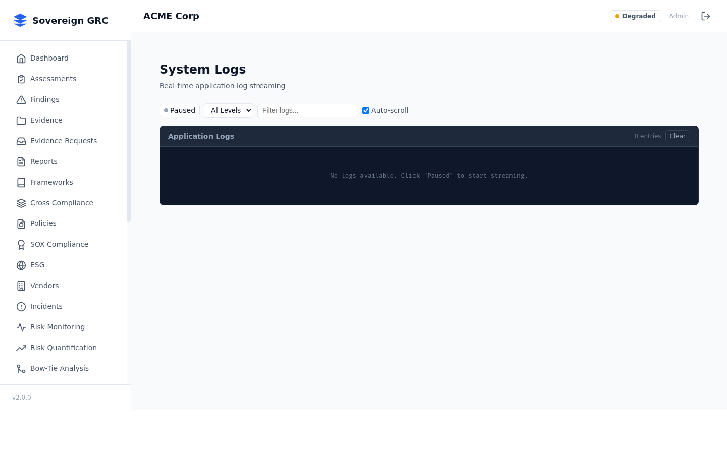727x454 pixels.
Task: Click the ESG globe icon
Action: (x=21, y=265)
